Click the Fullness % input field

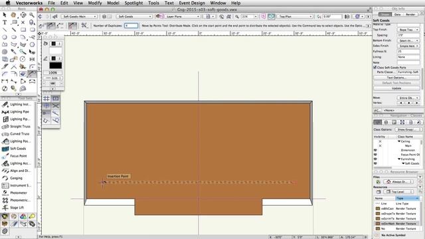point(408,51)
